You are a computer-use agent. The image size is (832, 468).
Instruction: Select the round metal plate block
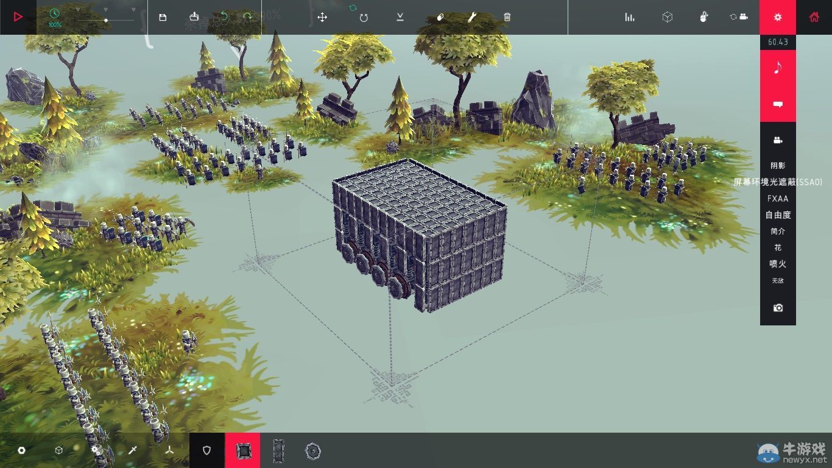tap(312, 452)
